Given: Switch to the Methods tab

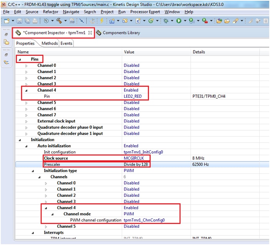Looking at the screenshot, I should [50, 44].
